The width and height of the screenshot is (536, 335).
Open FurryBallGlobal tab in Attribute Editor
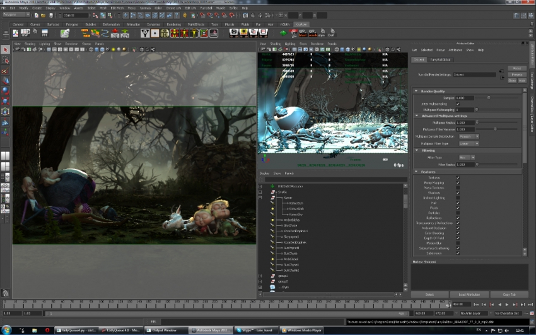440,60
